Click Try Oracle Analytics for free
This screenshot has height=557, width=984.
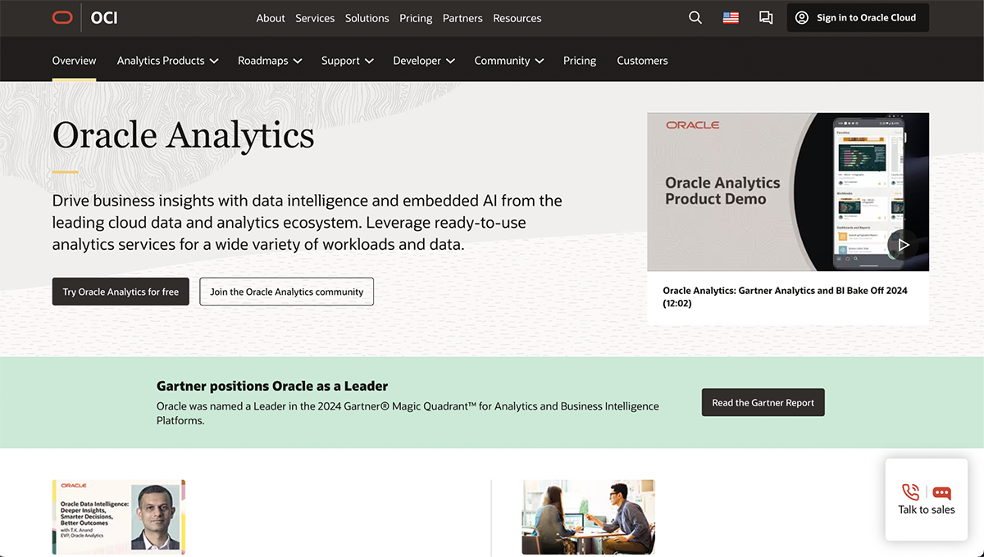click(121, 292)
